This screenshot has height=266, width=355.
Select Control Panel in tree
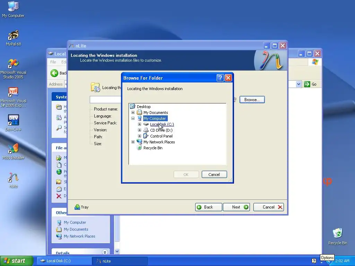161,136
